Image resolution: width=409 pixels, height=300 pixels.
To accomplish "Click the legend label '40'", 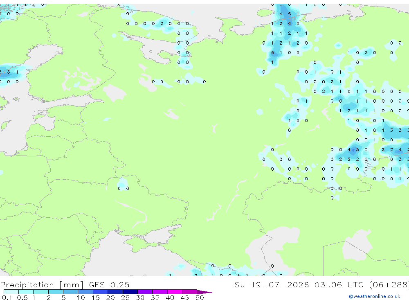I will pyautogui.click(x=170, y=298).
